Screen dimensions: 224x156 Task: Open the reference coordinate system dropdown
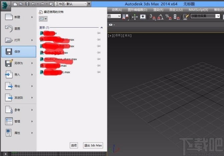click(114, 16)
